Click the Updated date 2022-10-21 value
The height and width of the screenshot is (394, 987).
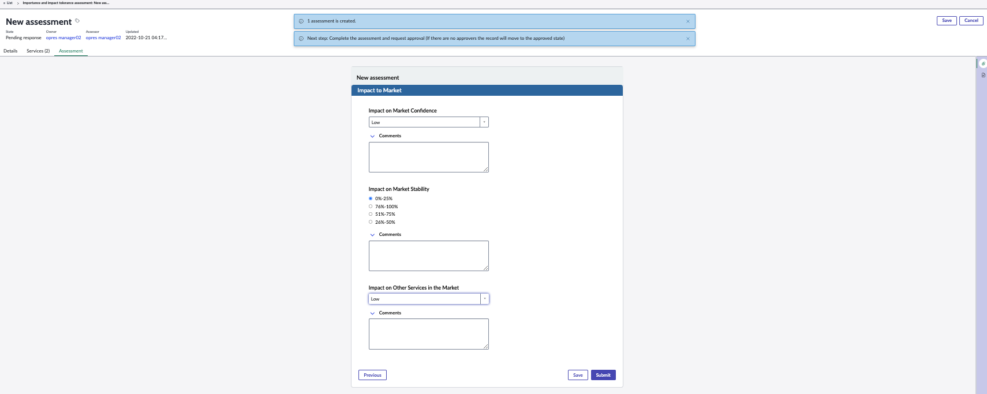146,38
